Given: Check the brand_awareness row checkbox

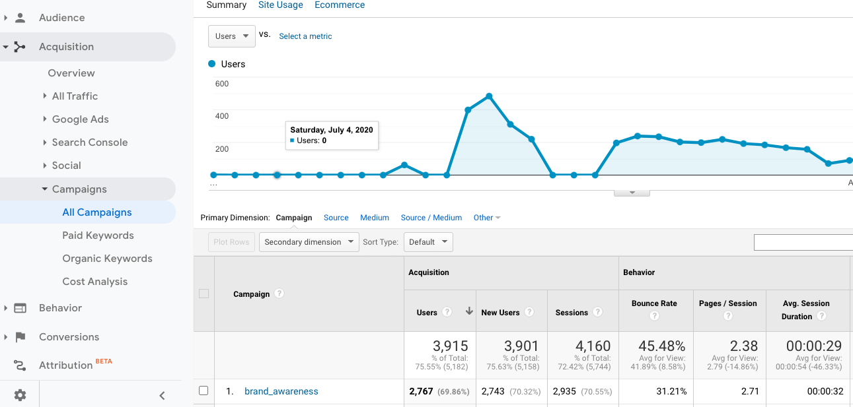Looking at the screenshot, I should tap(204, 391).
